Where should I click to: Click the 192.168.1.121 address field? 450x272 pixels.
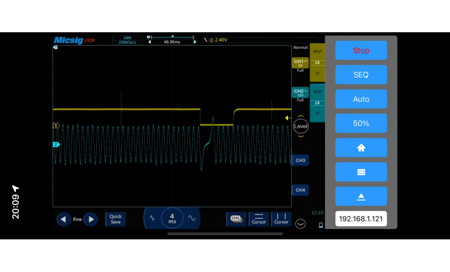click(361, 219)
